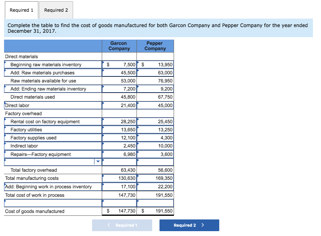Edit Pepper indirect labor value 10,000
Image resolution: width=321 pixels, height=236 pixels.
(x=155, y=146)
